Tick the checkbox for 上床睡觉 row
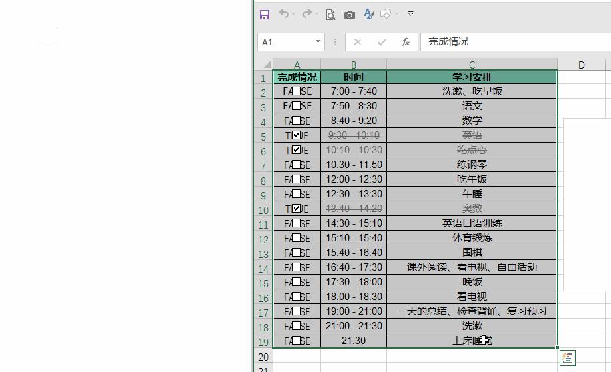611x372 pixels. pyautogui.click(x=296, y=341)
